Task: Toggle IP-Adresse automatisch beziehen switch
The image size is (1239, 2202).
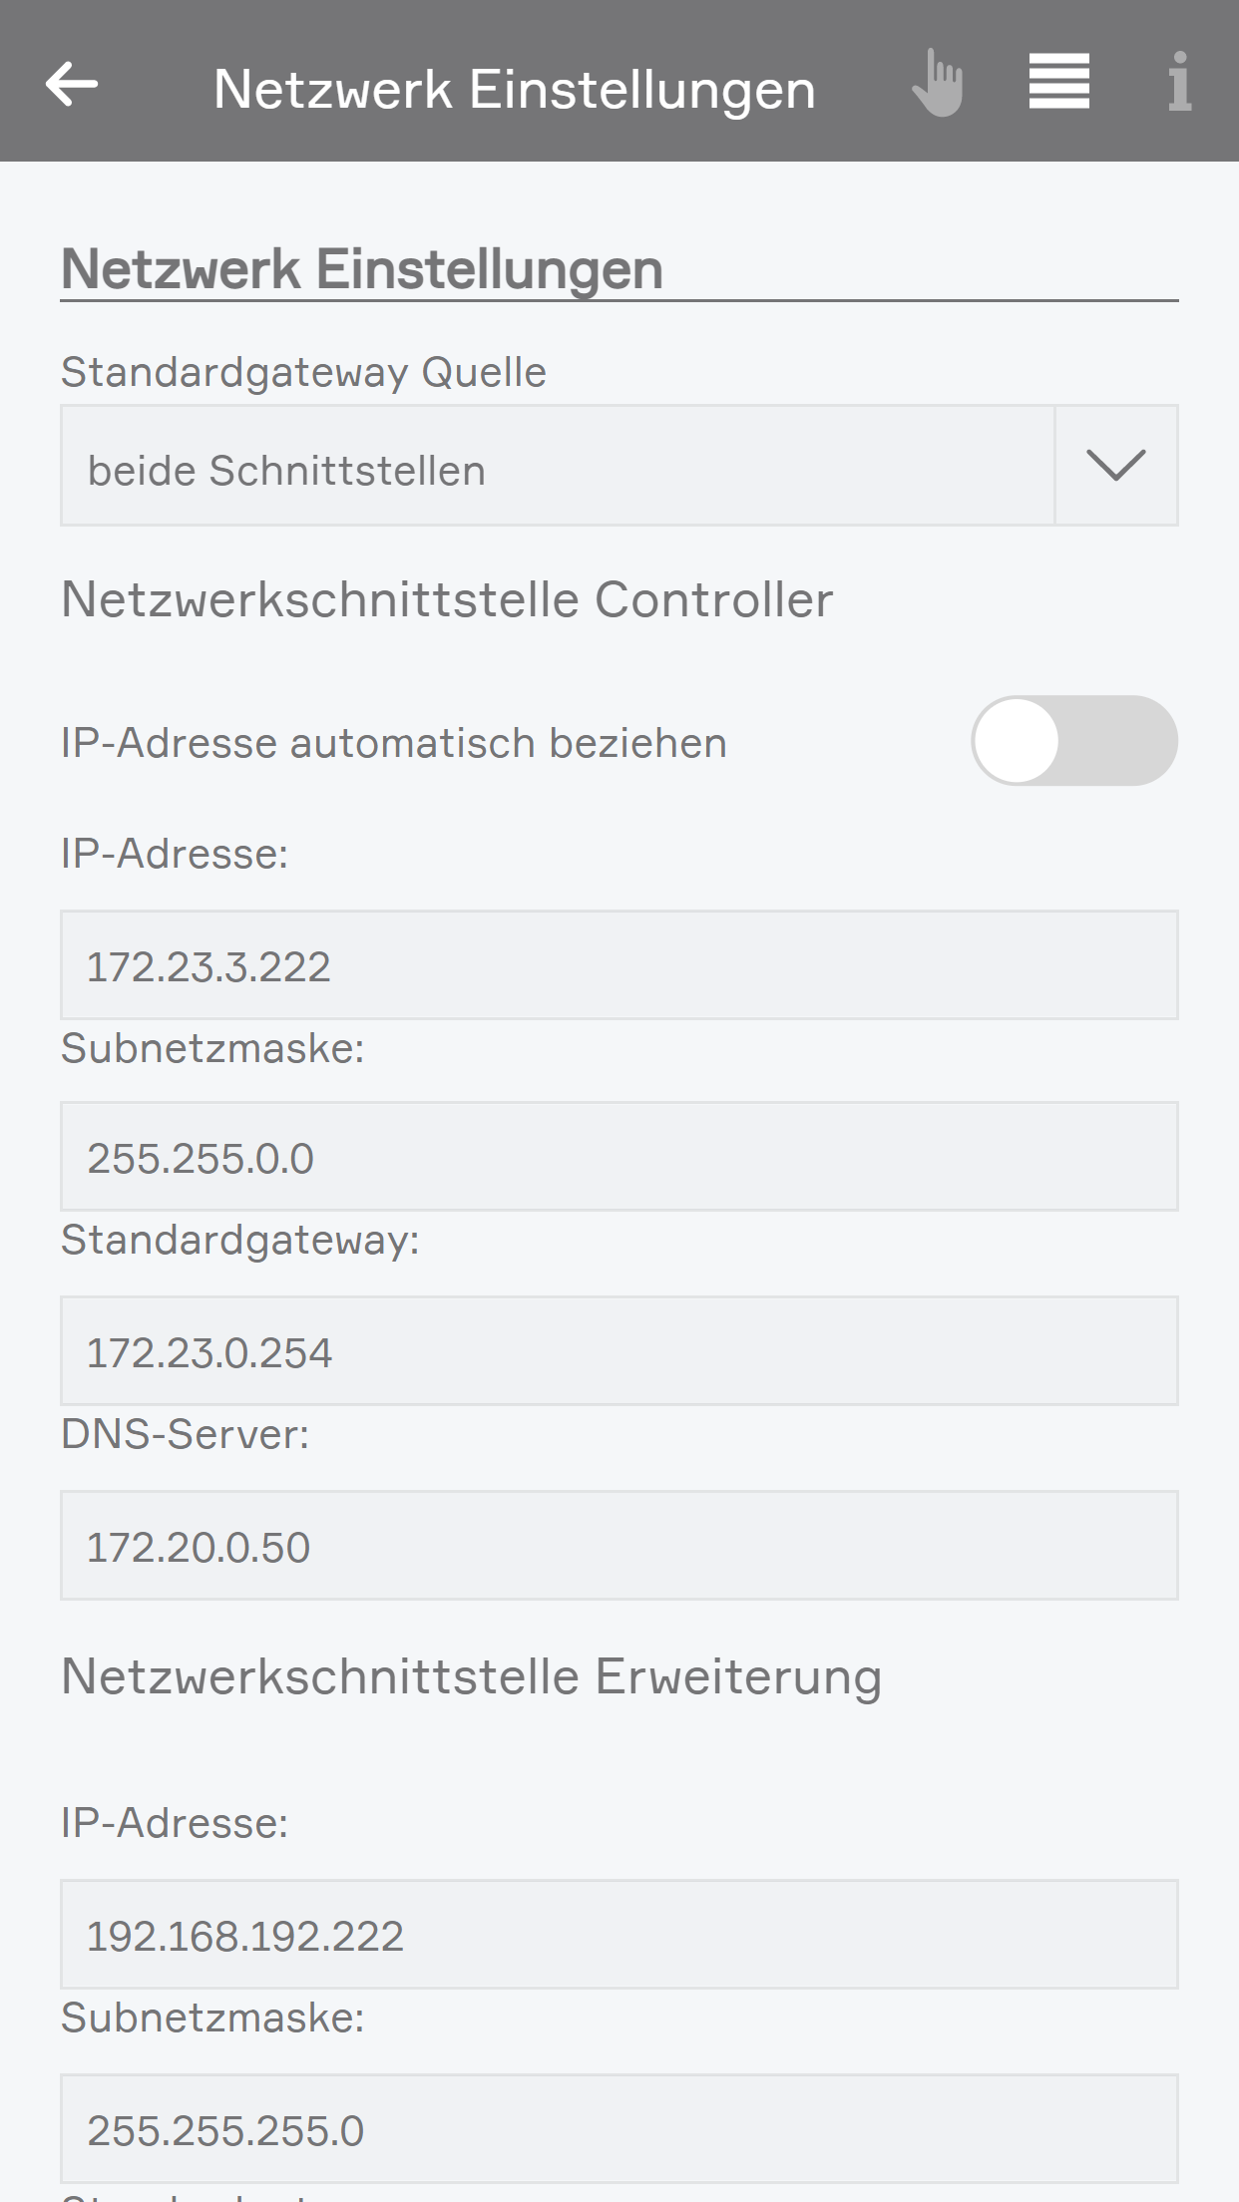Action: (x=1073, y=741)
